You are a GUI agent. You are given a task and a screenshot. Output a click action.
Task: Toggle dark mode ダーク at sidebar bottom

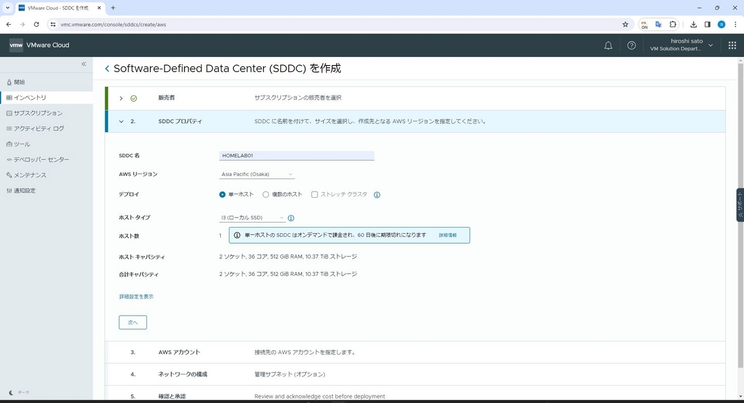(x=19, y=392)
